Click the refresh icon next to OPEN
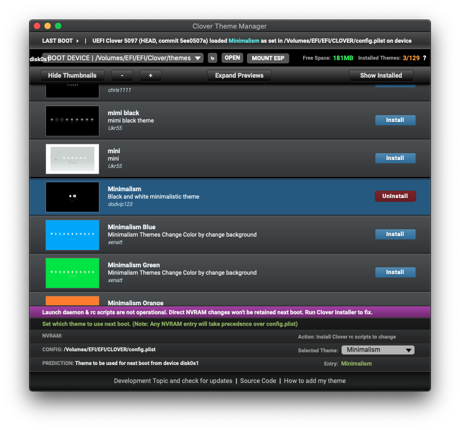The width and height of the screenshot is (460, 430). [x=213, y=58]
